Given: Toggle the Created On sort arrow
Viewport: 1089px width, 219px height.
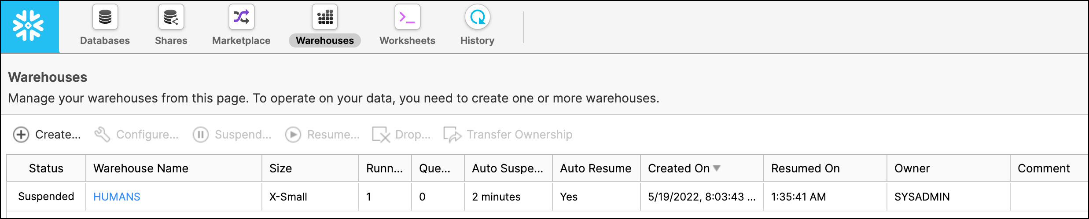Looking at the screenshot, I should 717,168.
